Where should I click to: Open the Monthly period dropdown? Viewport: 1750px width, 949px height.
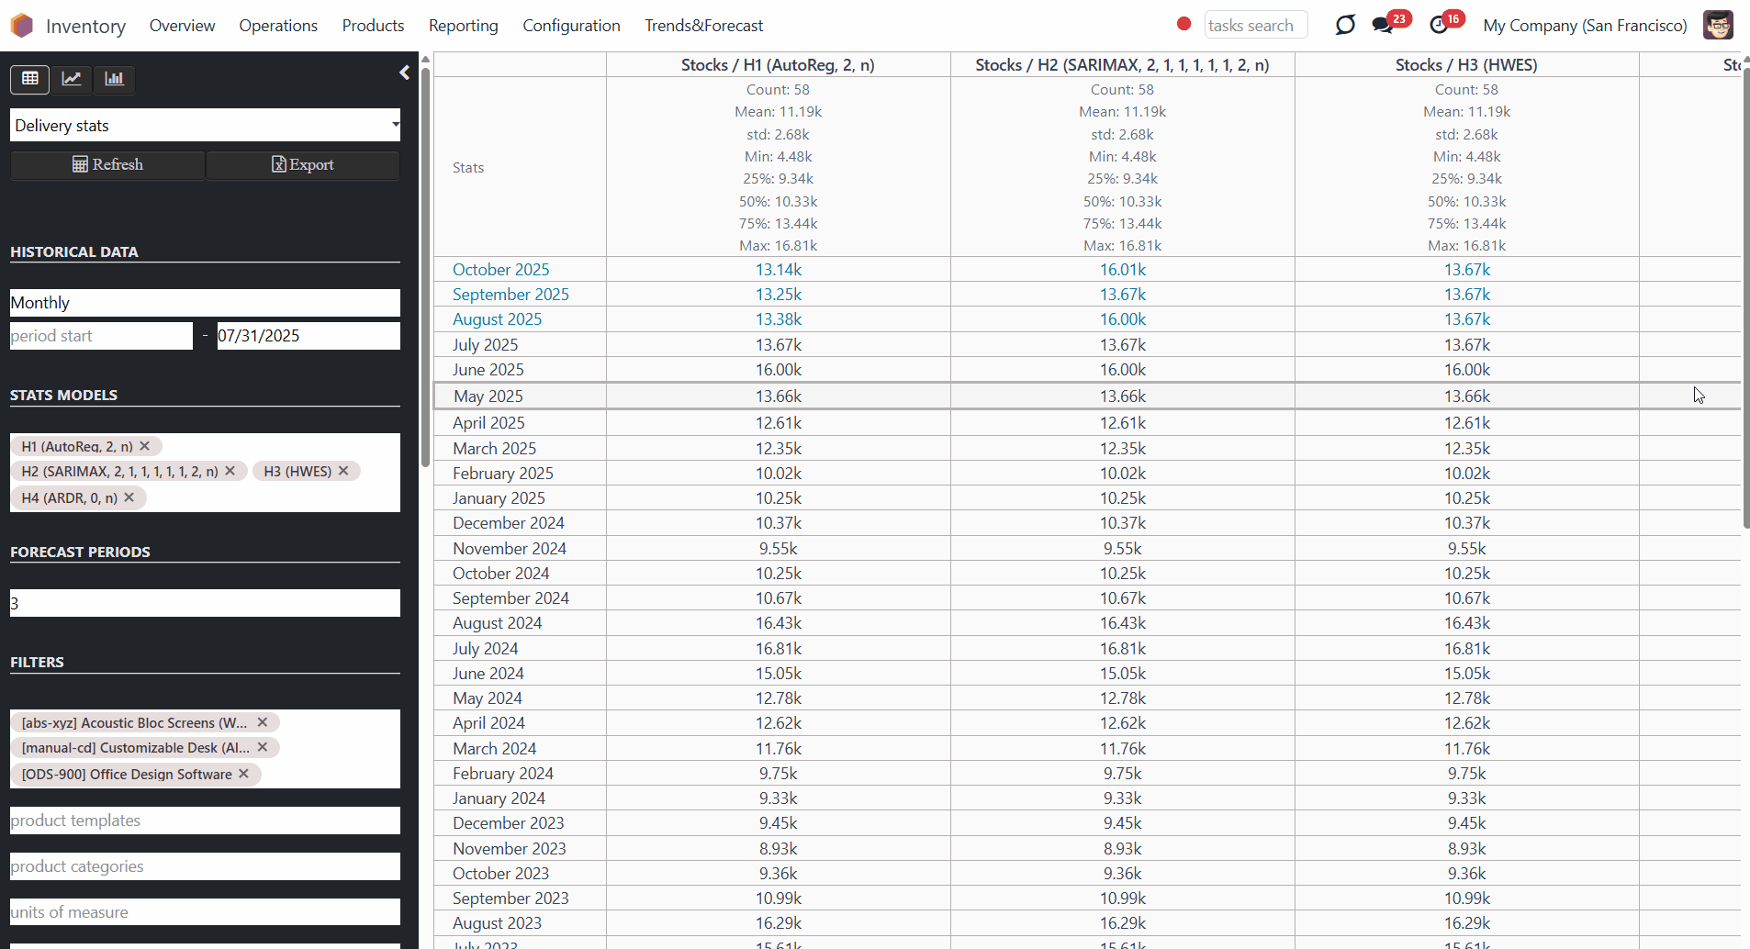click(x=205, y=303)
